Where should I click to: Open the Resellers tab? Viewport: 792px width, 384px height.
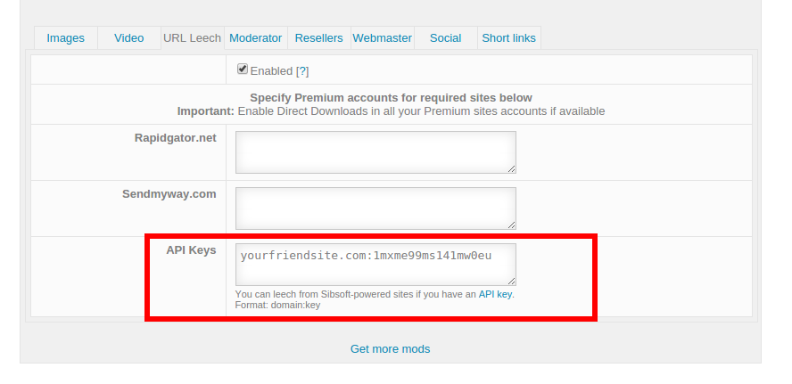(x=318, y=38)
